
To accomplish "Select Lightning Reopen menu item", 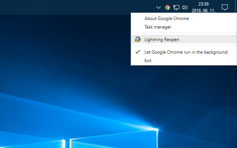I will click(184, 40).
